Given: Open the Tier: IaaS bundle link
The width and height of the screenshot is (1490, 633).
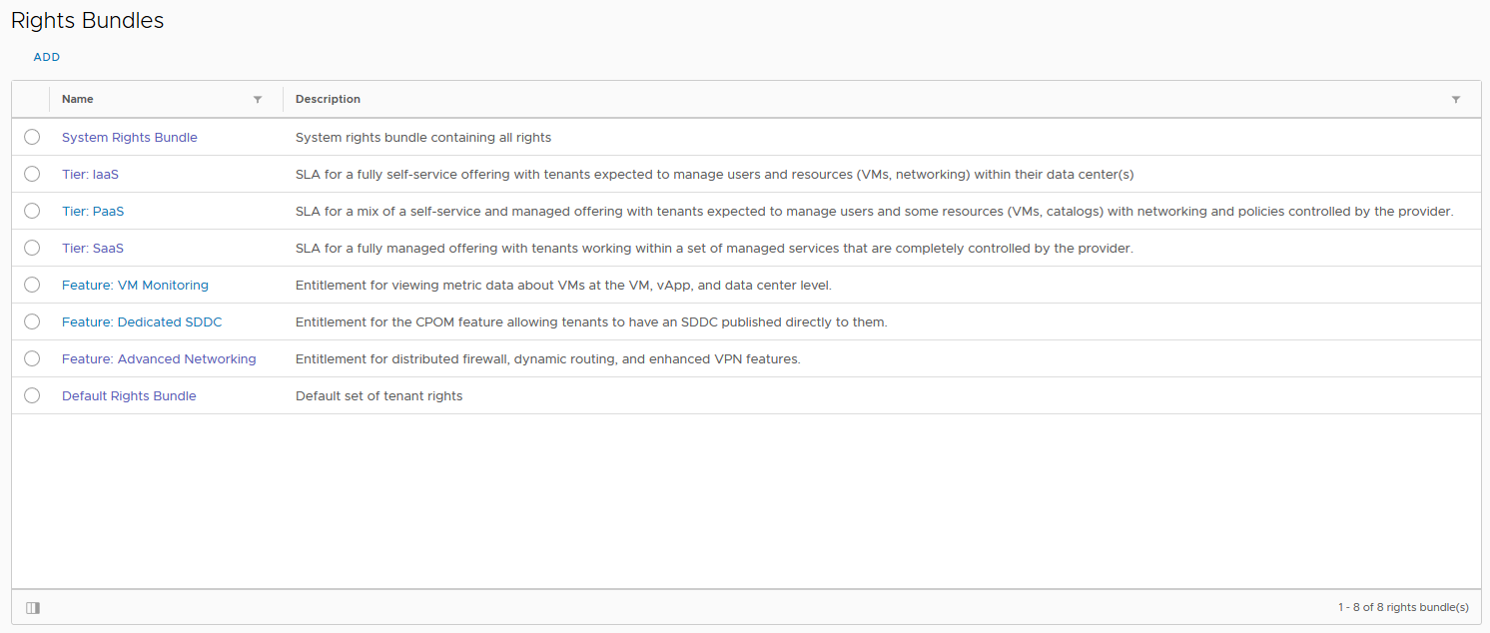Looking at the screenshot, I should tap(90, 175).
